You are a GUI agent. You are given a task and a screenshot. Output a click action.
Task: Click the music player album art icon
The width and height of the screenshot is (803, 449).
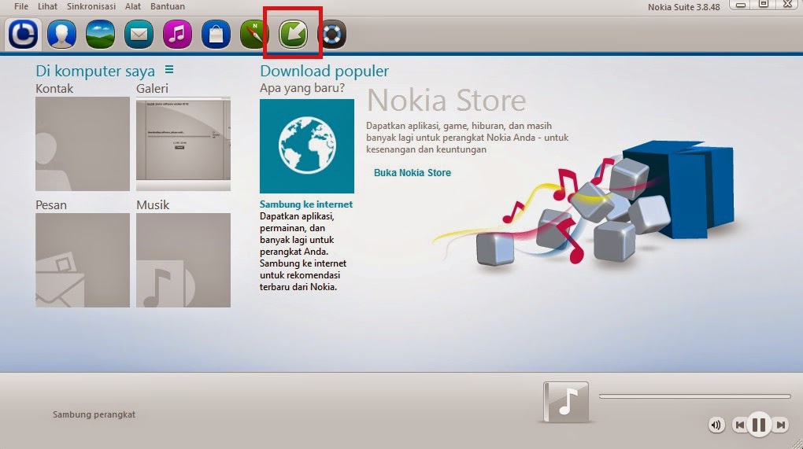point(566,402)
